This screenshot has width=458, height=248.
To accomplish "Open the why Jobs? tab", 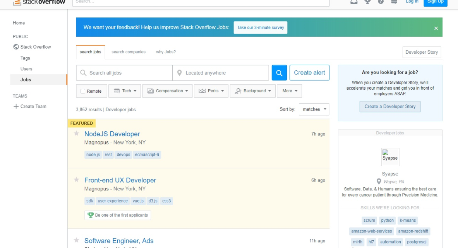I will pyautogui.click(x=166, y=52).
